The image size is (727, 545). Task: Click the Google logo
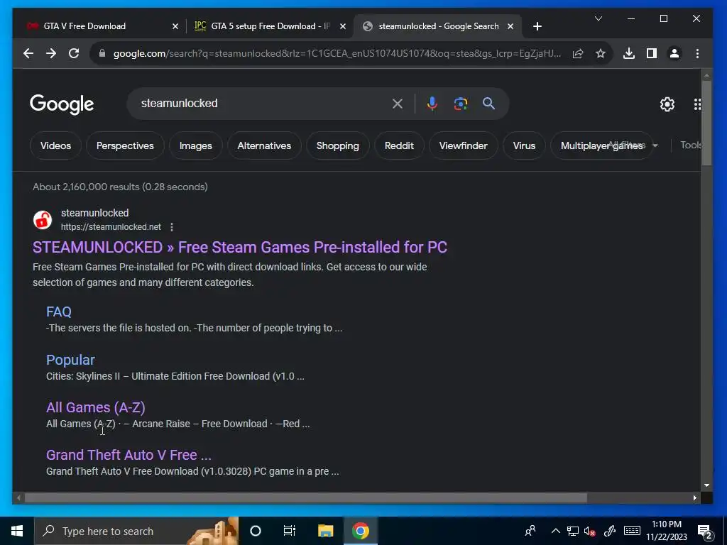(62, 104)
